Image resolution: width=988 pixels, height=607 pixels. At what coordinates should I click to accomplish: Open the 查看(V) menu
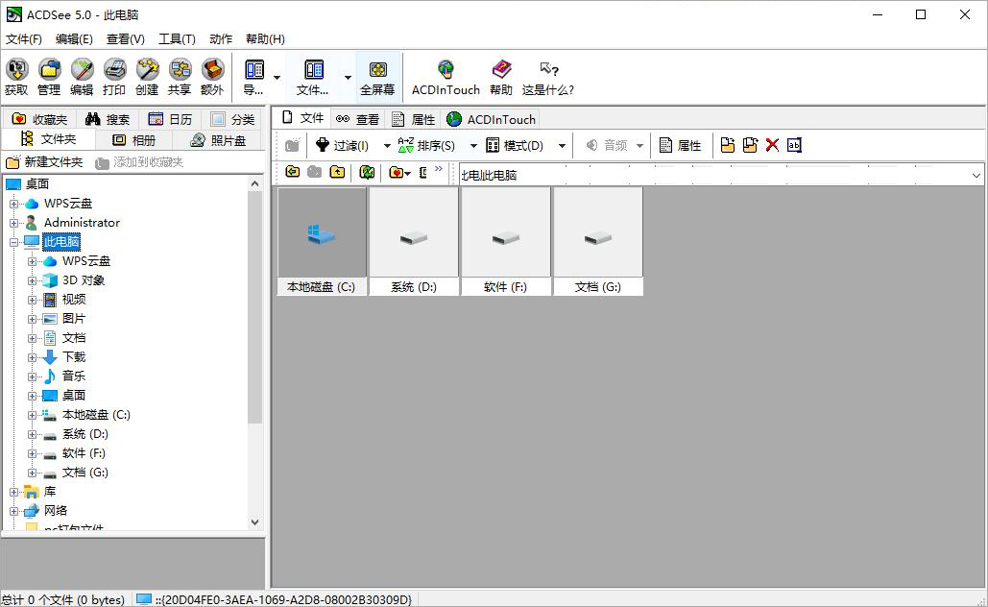coord(126,39)
